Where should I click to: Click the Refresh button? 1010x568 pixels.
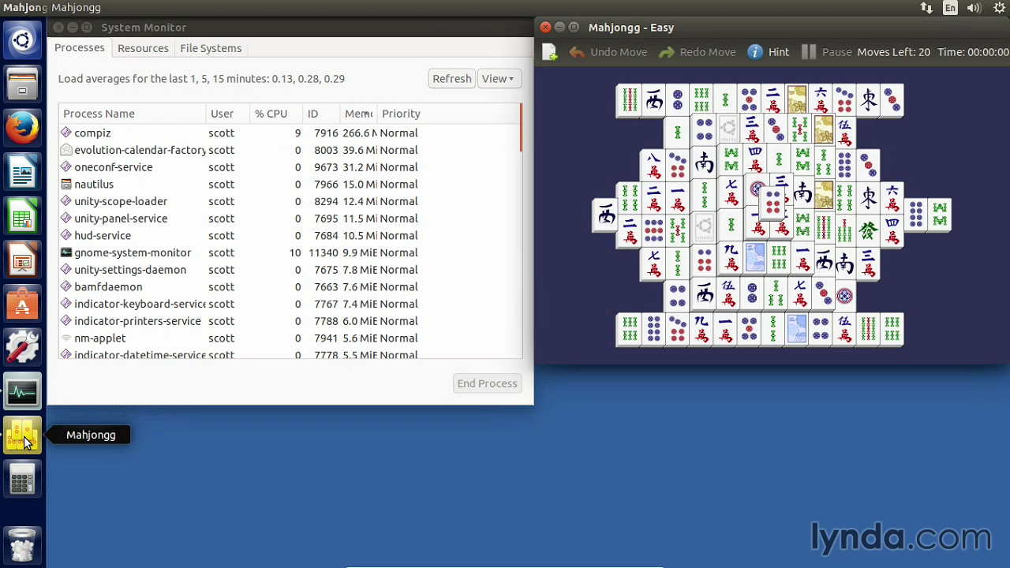(451, 78)
